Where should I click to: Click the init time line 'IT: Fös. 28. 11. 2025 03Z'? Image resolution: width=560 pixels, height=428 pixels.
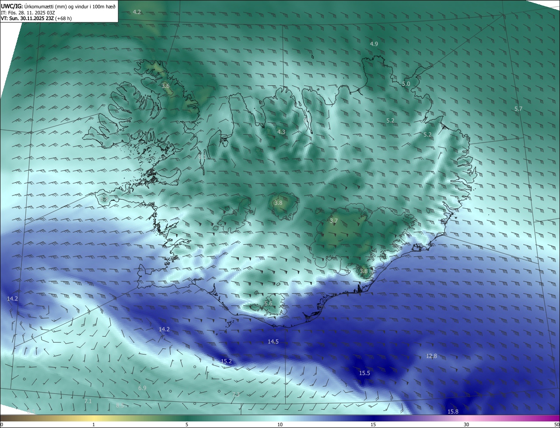tap(28, 13)
